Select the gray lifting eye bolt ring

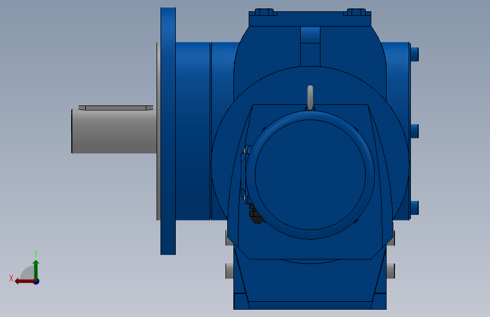[310, 98]
